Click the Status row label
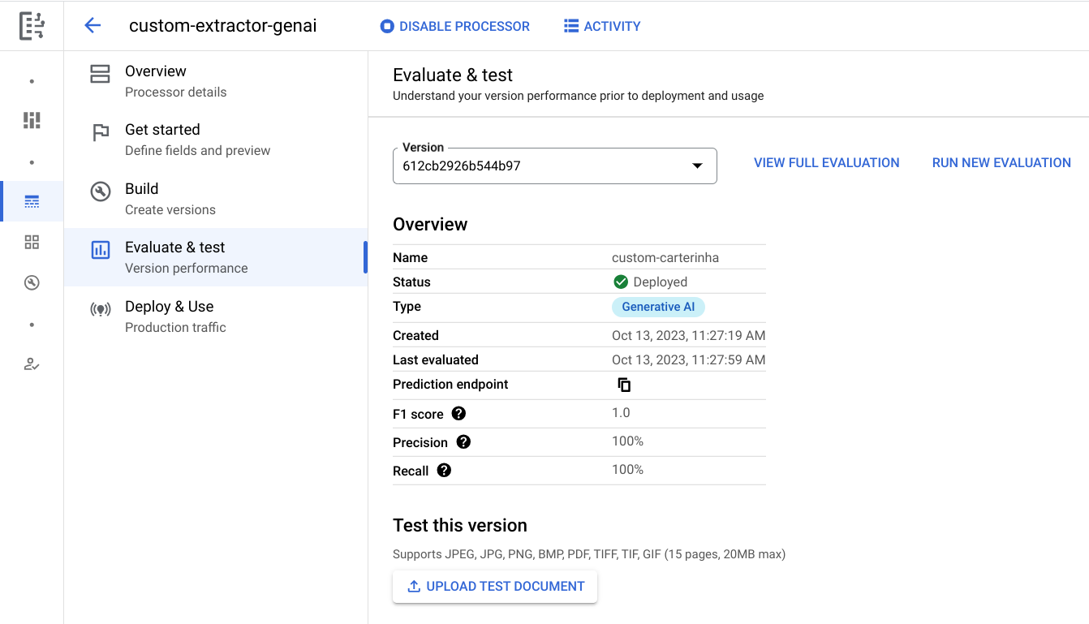Screen dimensions: 1089x624 [411, 282]
